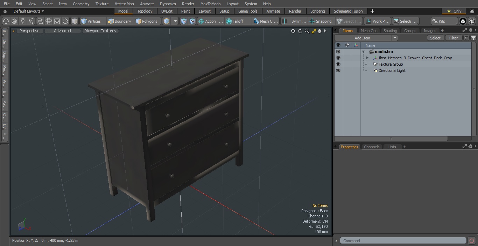478x246 pixels.
Task: Open the selection mode dropdown arrow
Action: pyautogui.click(x=175, y=21)
